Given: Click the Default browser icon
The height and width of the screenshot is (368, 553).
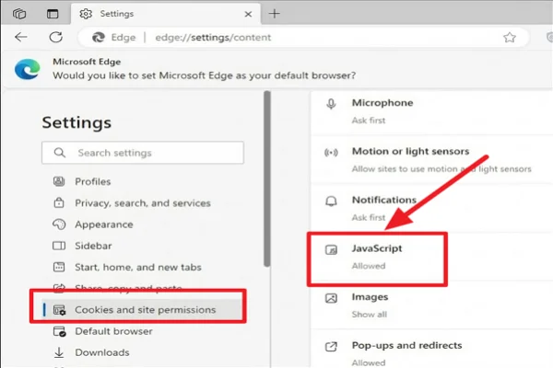Looking at the screenshot, I should click(59, 331).
